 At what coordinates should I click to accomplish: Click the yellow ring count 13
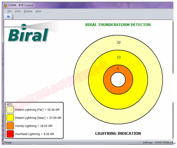[119, 57]
